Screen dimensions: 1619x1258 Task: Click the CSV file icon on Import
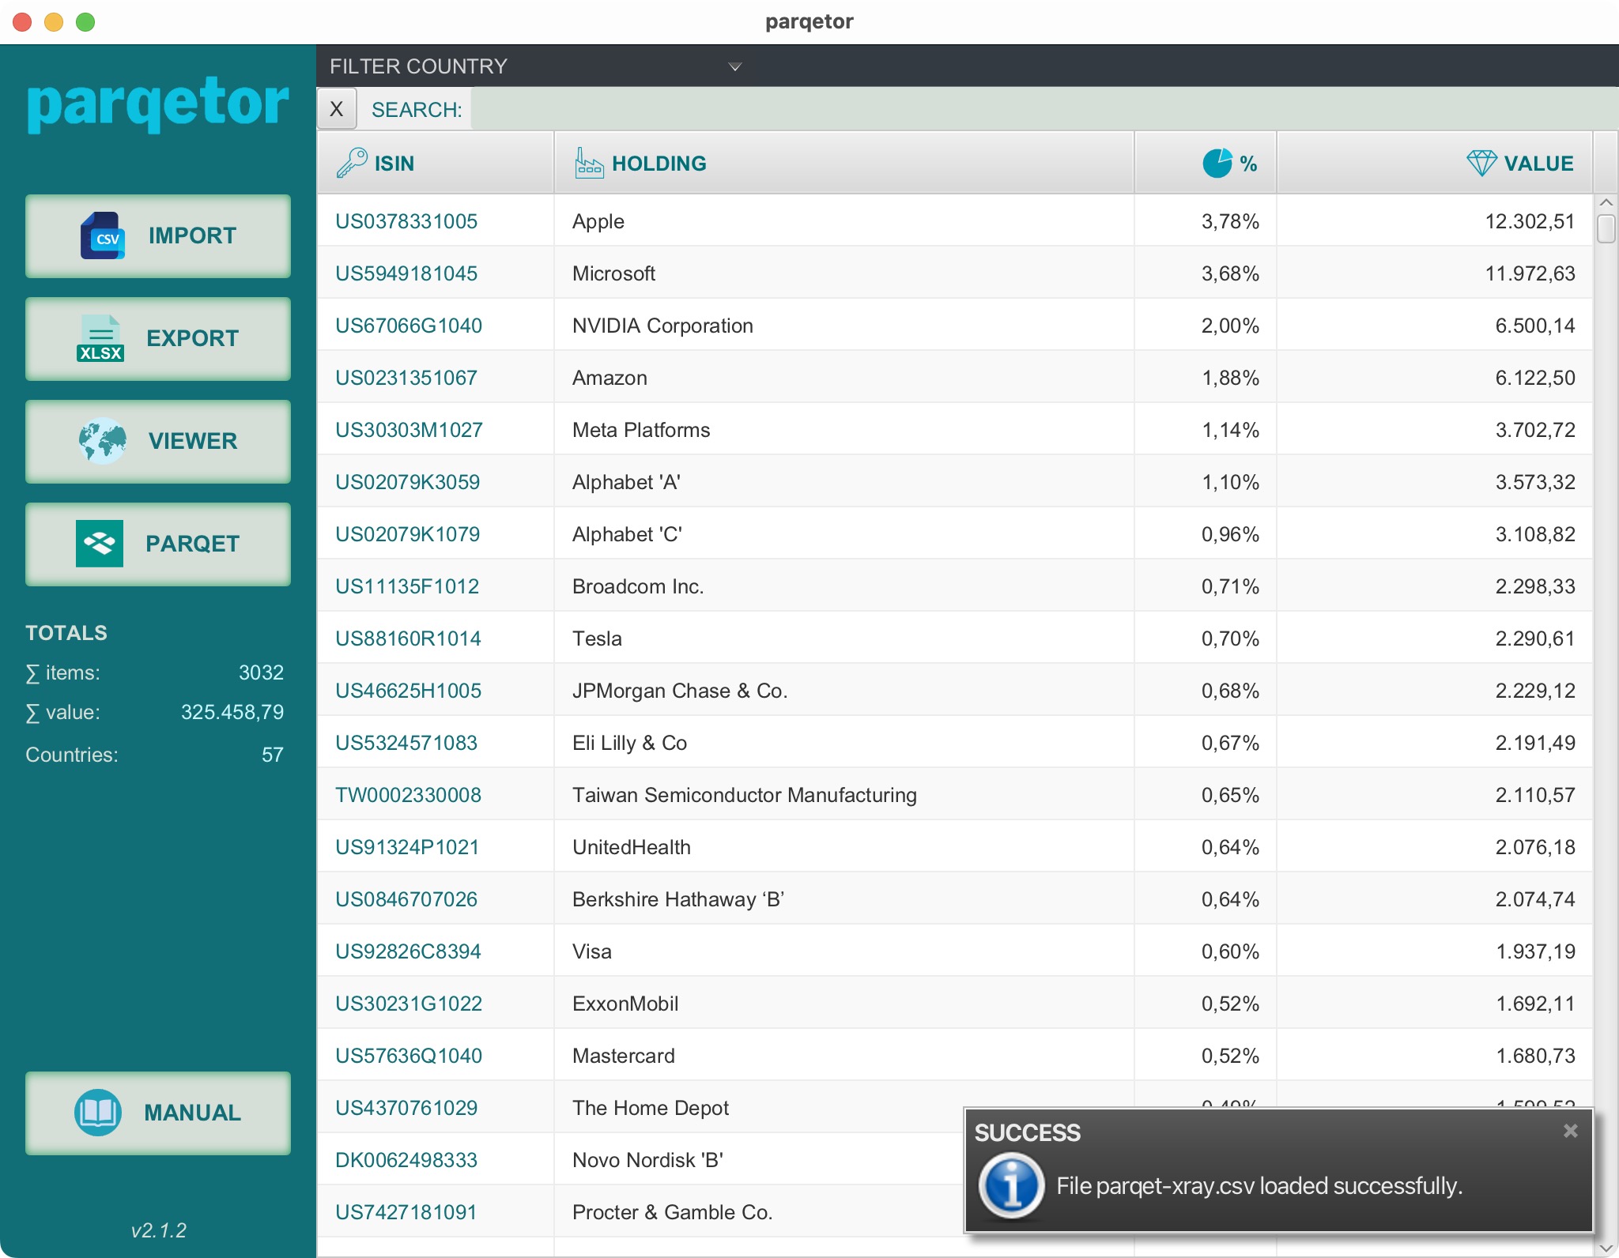coord(103,235)
